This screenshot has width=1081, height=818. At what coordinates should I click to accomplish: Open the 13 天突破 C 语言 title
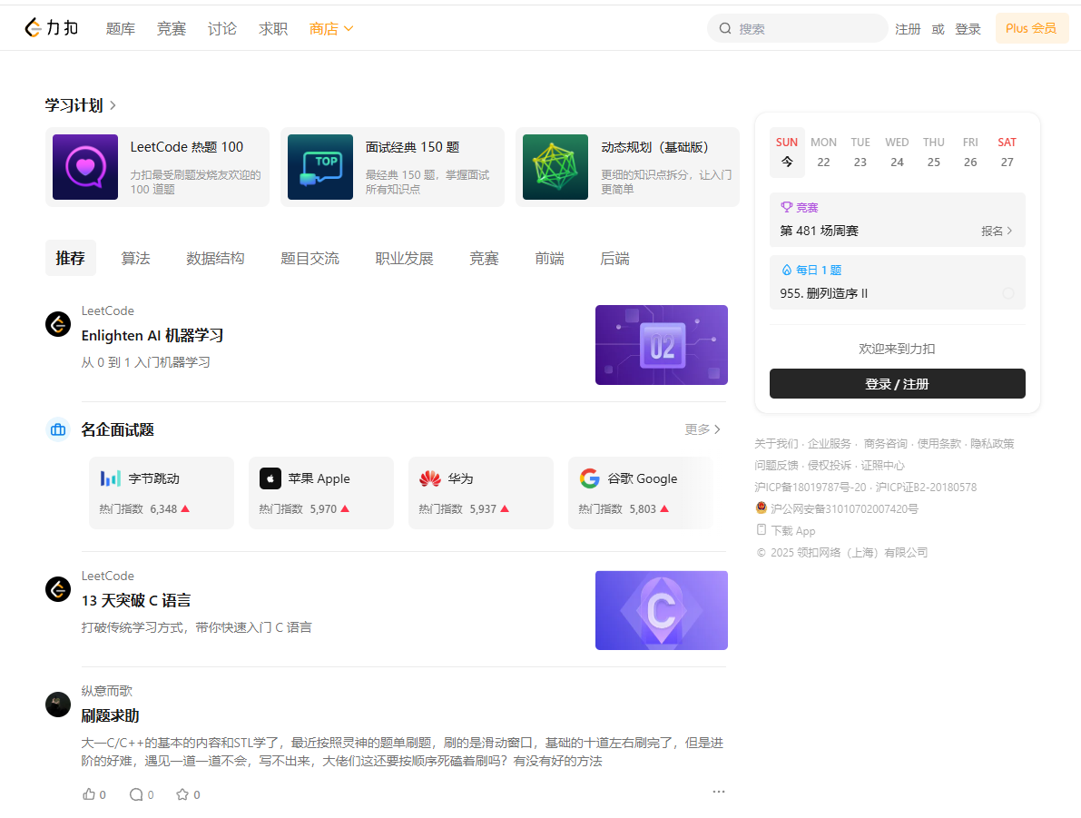pos(136,601)
